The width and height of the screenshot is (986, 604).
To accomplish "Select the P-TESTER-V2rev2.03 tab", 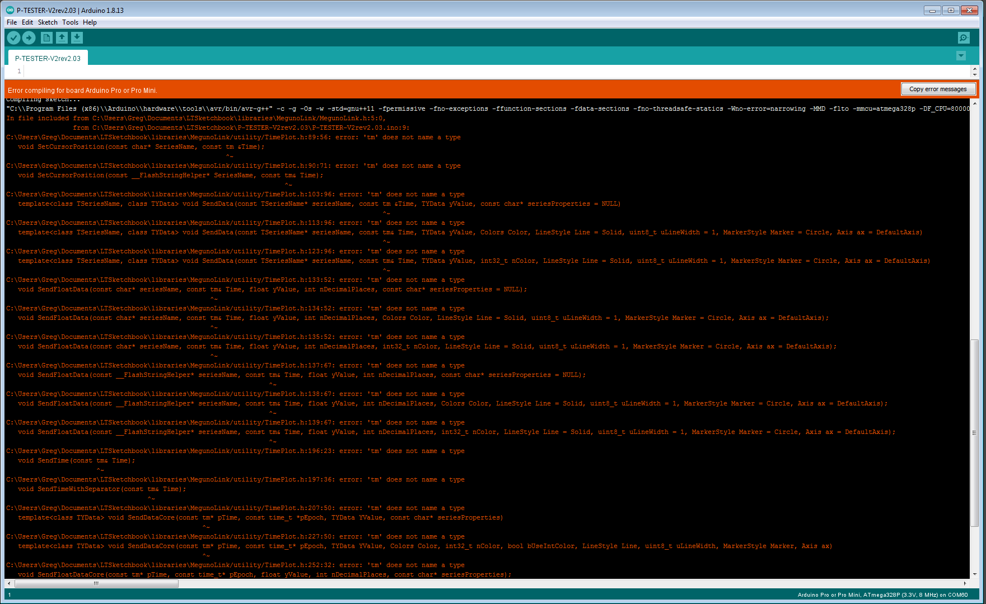I will [48, 57].
